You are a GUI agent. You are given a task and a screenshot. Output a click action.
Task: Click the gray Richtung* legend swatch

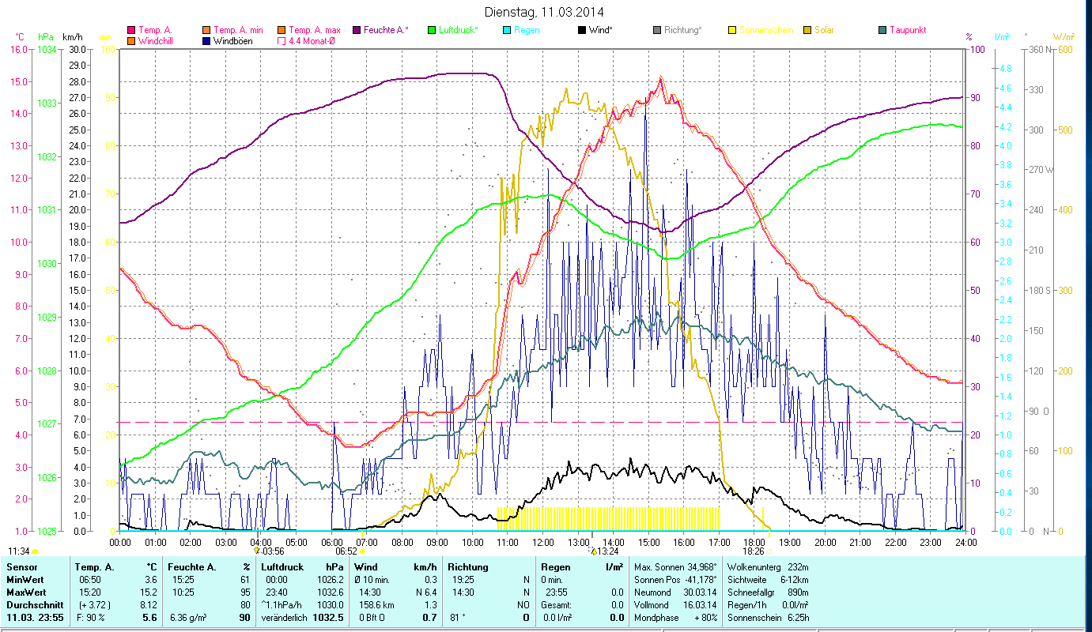tap(657, 30)
